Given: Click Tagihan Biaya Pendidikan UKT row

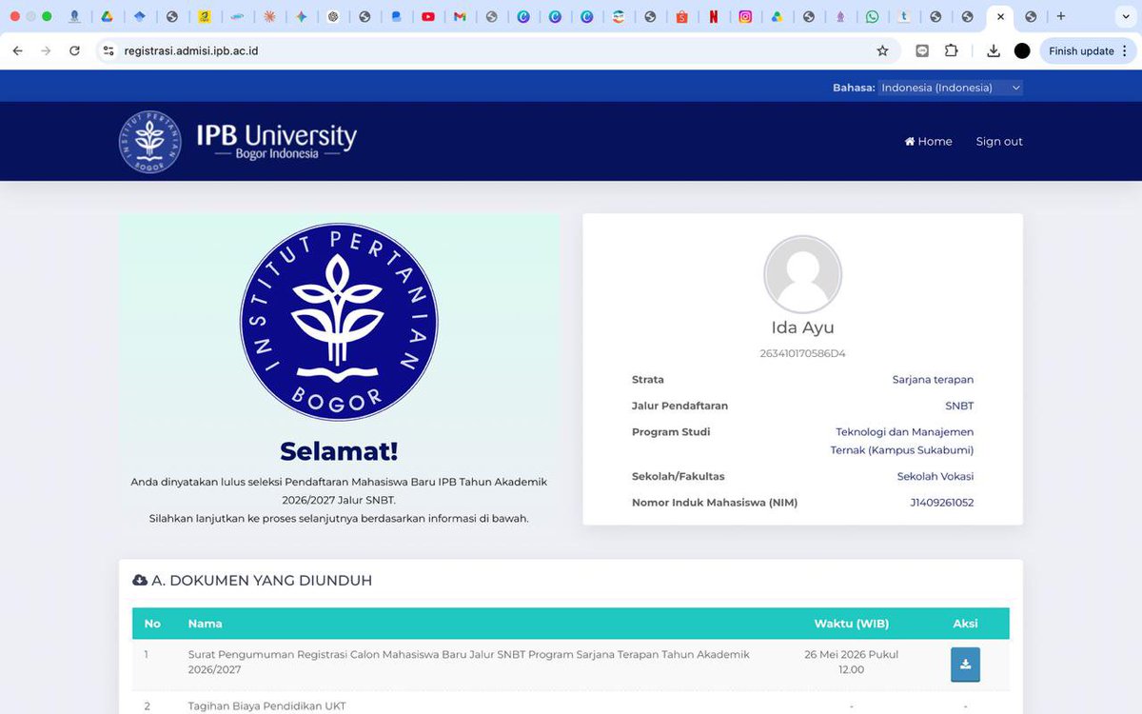Looking at the screenshot, I should [571, 705].
